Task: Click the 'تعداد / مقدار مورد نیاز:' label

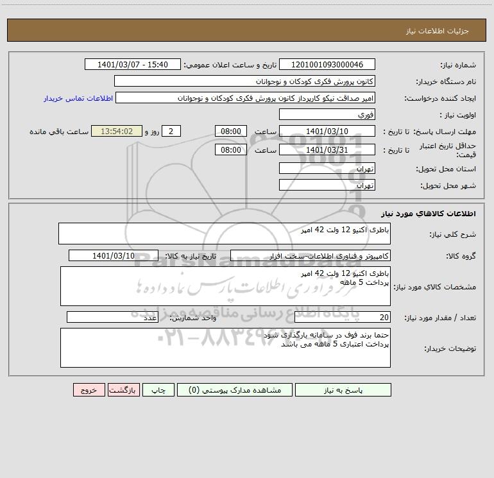Action: pos(441,318)
